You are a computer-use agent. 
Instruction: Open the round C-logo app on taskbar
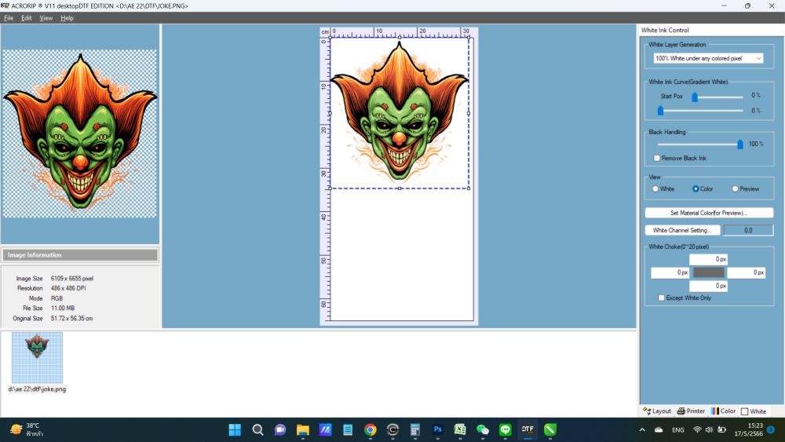coord(392,429)
